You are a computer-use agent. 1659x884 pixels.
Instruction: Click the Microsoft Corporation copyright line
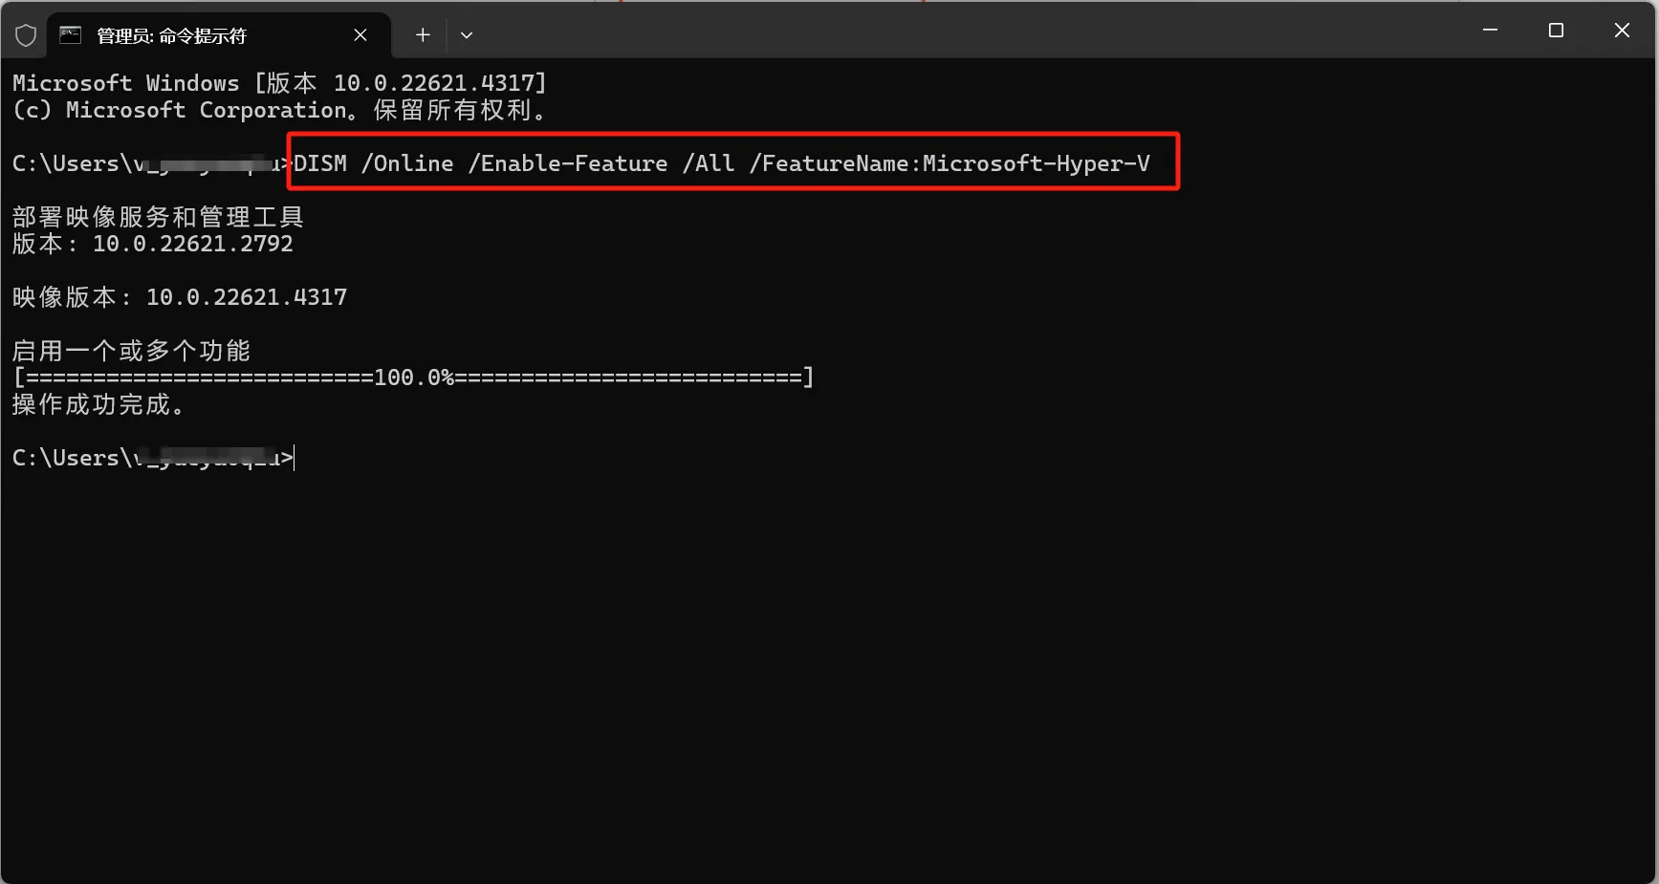279,110
